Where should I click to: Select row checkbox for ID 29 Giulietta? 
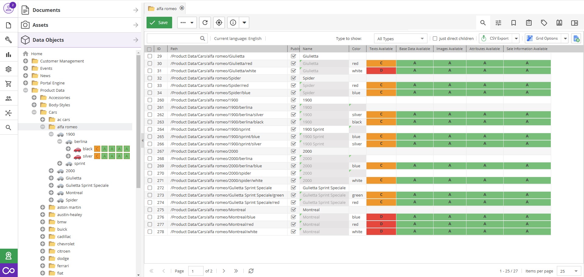pos(150,56)
